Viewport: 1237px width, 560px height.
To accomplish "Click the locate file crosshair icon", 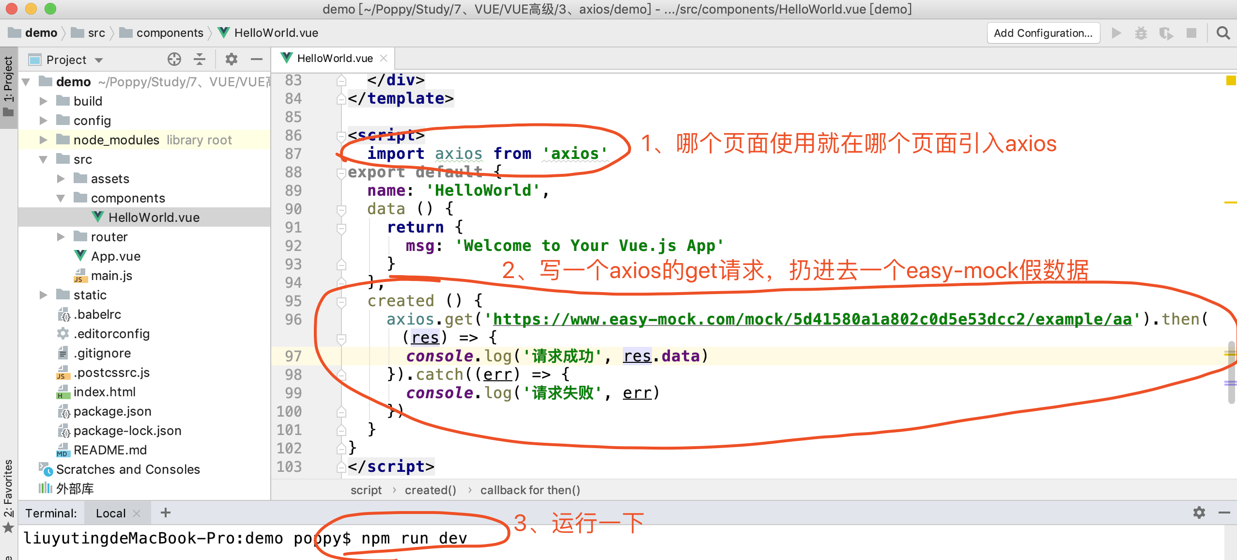I will click(x=174, y=60).
